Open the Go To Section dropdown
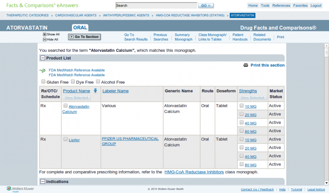The image size is (329, 193). (84, 37)
